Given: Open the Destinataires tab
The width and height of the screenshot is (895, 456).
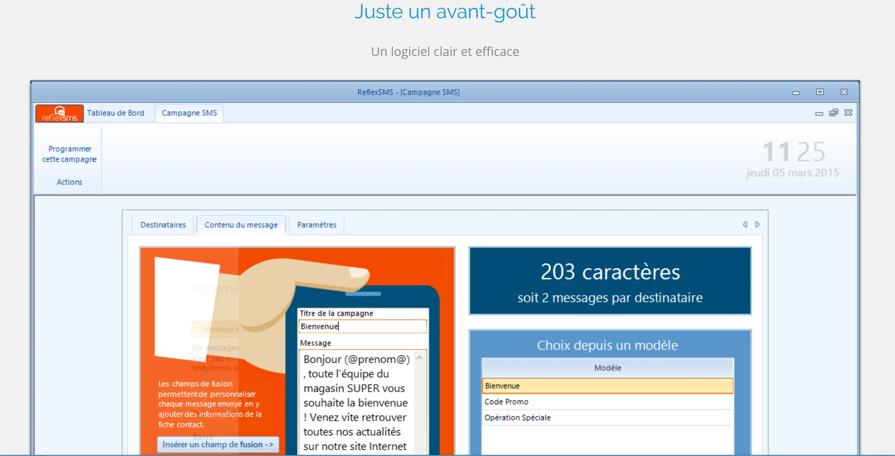Looking at the screenshot, I should pyautogui.click(x=163, y=225).
